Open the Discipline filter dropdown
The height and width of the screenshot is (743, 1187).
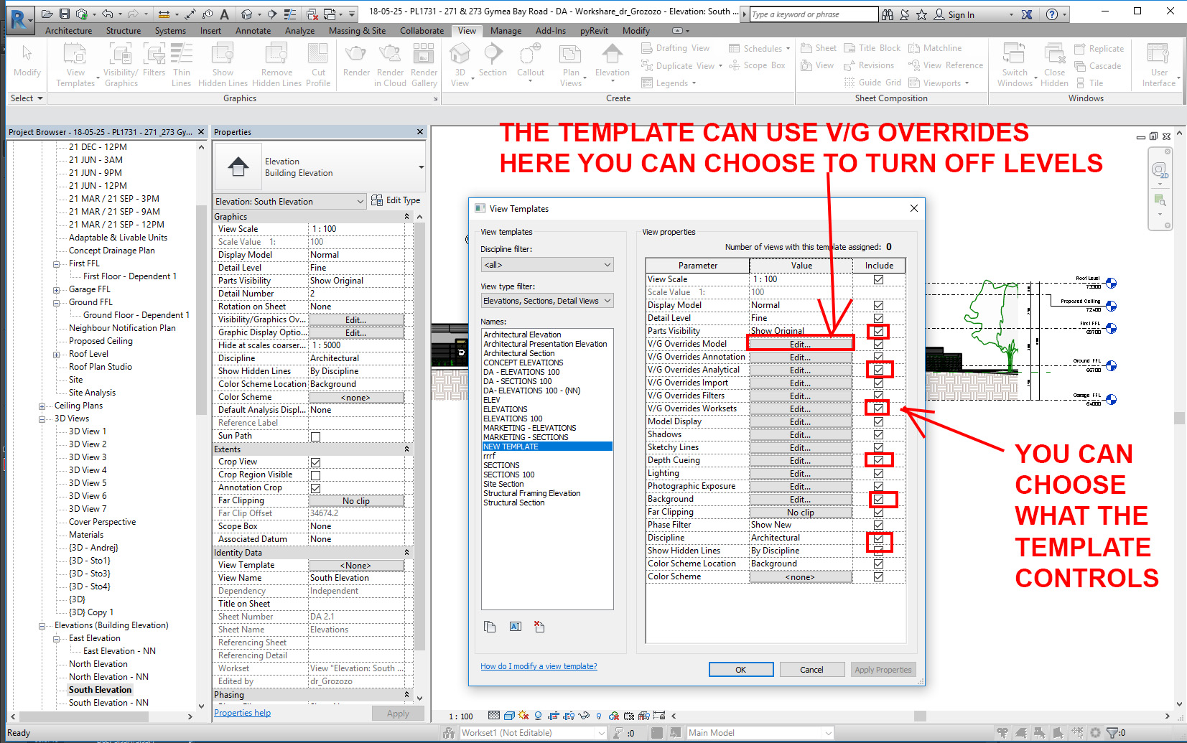546,264
